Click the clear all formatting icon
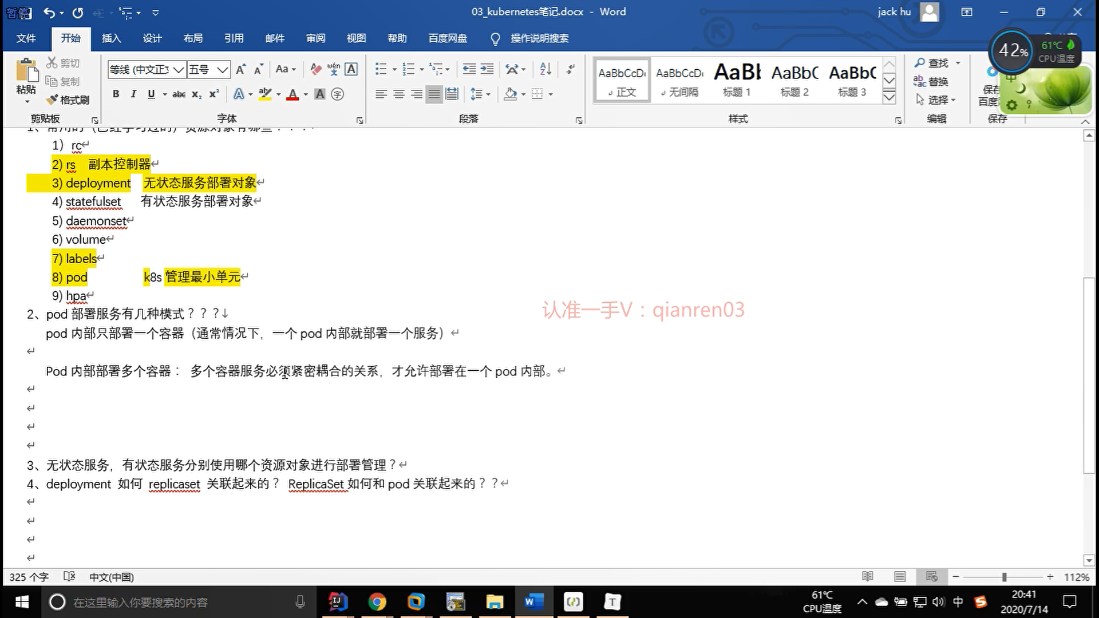Image resolution: width=1099 pixels, height=618 pixels. 315,69
